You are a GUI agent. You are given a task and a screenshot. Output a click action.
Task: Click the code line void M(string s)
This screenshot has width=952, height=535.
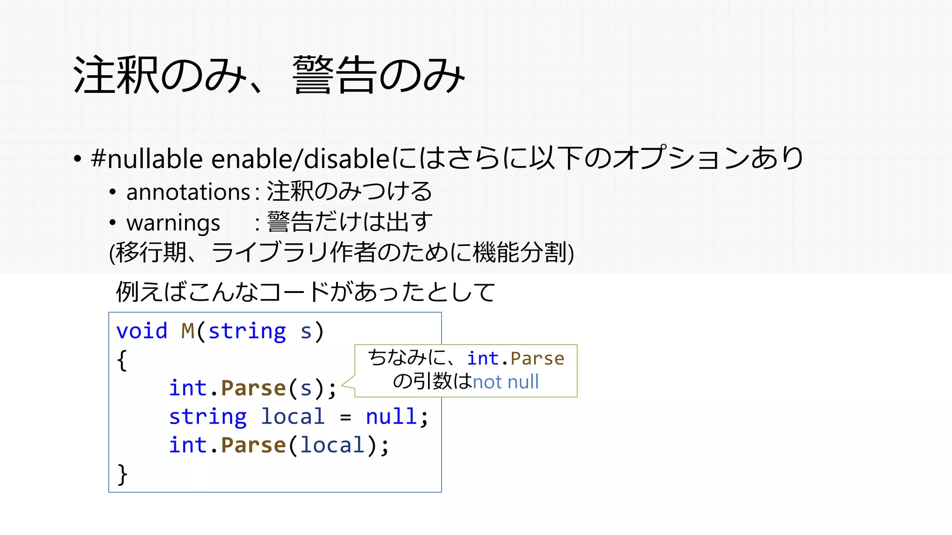click(x=220, y=331)
